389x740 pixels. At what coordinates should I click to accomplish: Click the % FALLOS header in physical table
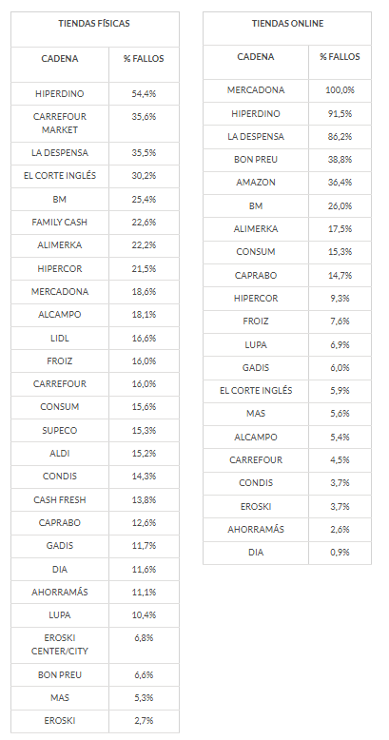pyautogui.click(x=144, y=59)
